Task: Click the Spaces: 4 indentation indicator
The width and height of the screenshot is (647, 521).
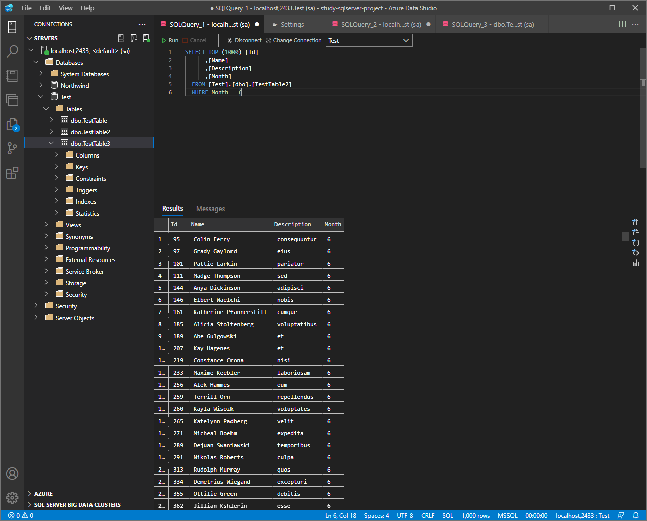Action: pos(377,516)
